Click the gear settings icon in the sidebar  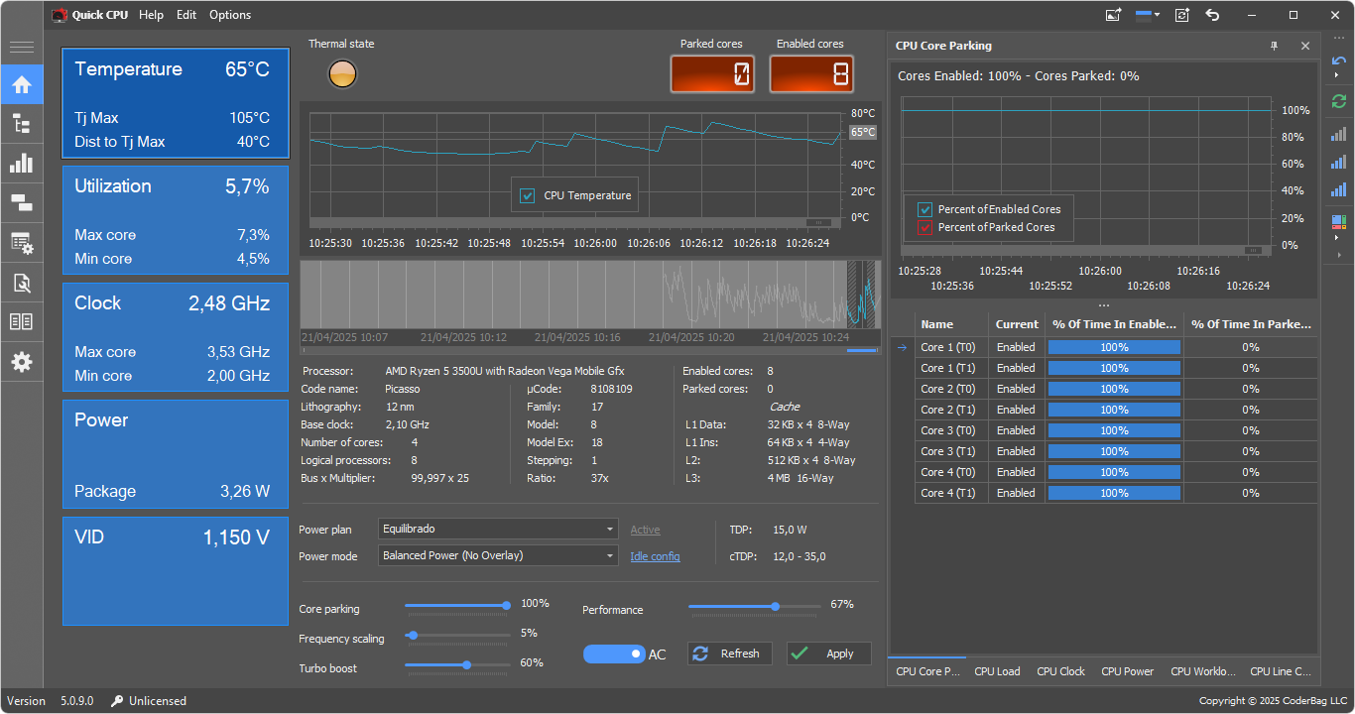tap(22, 362)
